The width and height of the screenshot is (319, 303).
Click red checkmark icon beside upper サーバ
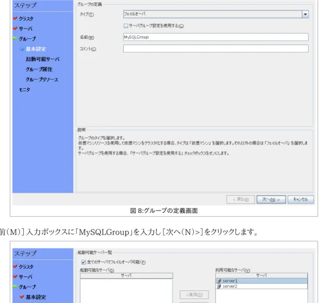15,28
